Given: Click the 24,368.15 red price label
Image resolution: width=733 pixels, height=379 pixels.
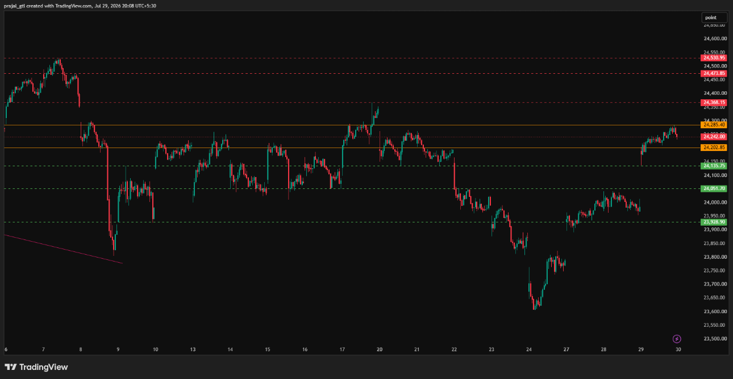Looking at the screenshot, I should pyautogui.click(x=714, y=103).
